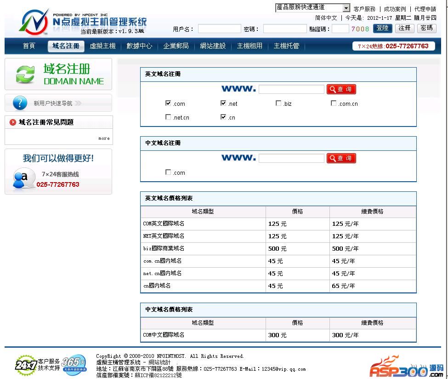
Task: Click the 虛擬主機管理系統 footer link
Action: 118,362
